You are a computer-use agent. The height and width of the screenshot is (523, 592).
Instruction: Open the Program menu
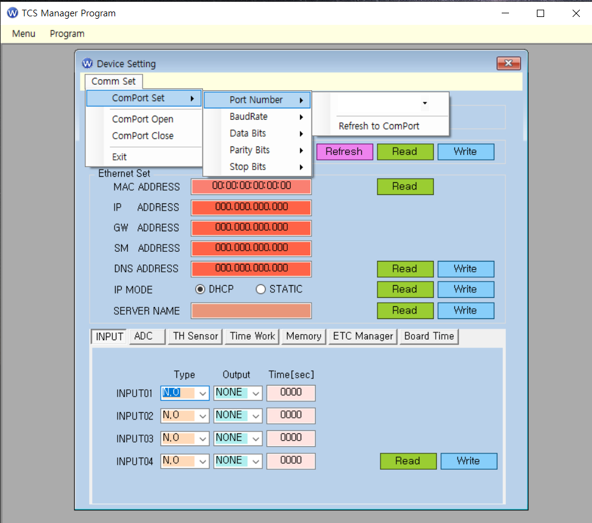(67, 33)
